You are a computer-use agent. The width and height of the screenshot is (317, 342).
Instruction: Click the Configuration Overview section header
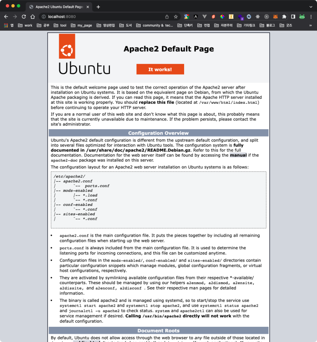point(158,133)
